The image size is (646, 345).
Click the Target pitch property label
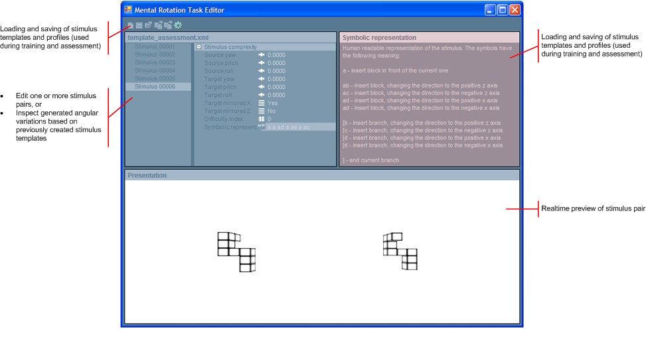coord(220,87)
